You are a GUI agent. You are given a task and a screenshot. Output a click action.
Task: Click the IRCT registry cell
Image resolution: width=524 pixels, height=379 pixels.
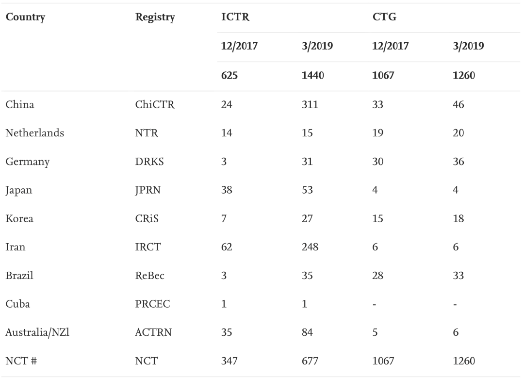(148, 247)
